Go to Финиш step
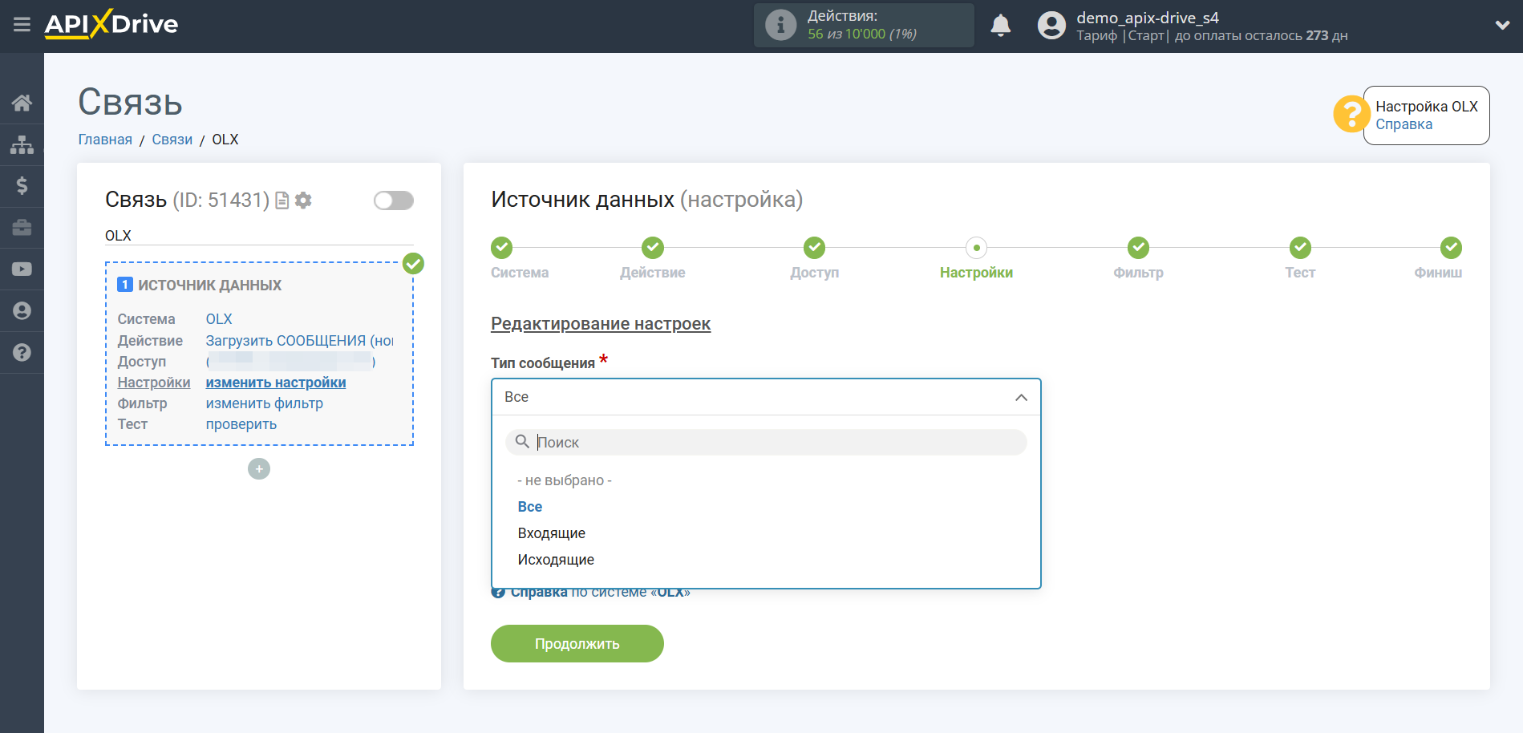The width and height of the screenshot is (1523, 733). [x=1451, y=248]
